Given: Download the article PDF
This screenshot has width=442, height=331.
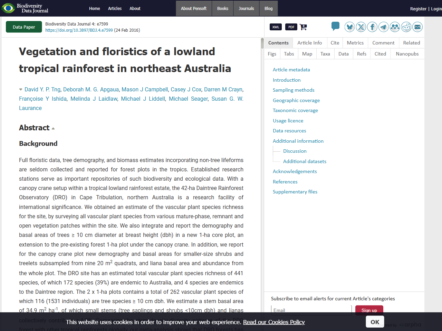Looking at the screenshot, I should coord(291,27).
